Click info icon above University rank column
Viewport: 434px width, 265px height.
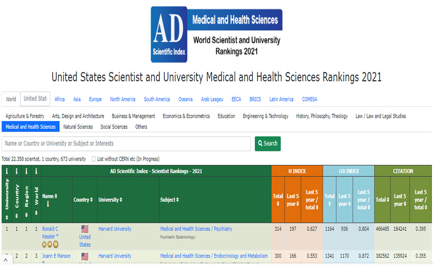(7, 171)
